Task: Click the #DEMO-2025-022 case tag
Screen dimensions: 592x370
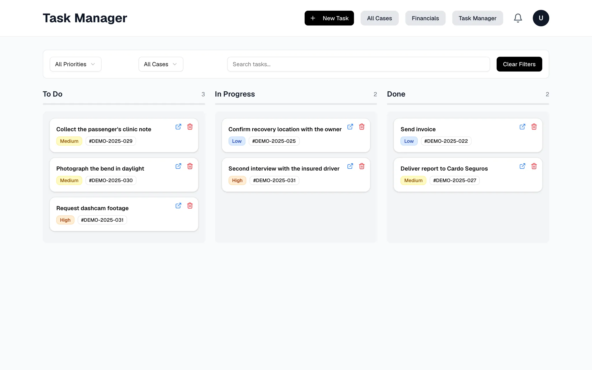Action: point(446,141)
